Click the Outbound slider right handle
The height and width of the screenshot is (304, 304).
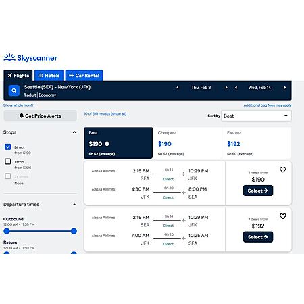pyautogui.click(x=74, y=231)
